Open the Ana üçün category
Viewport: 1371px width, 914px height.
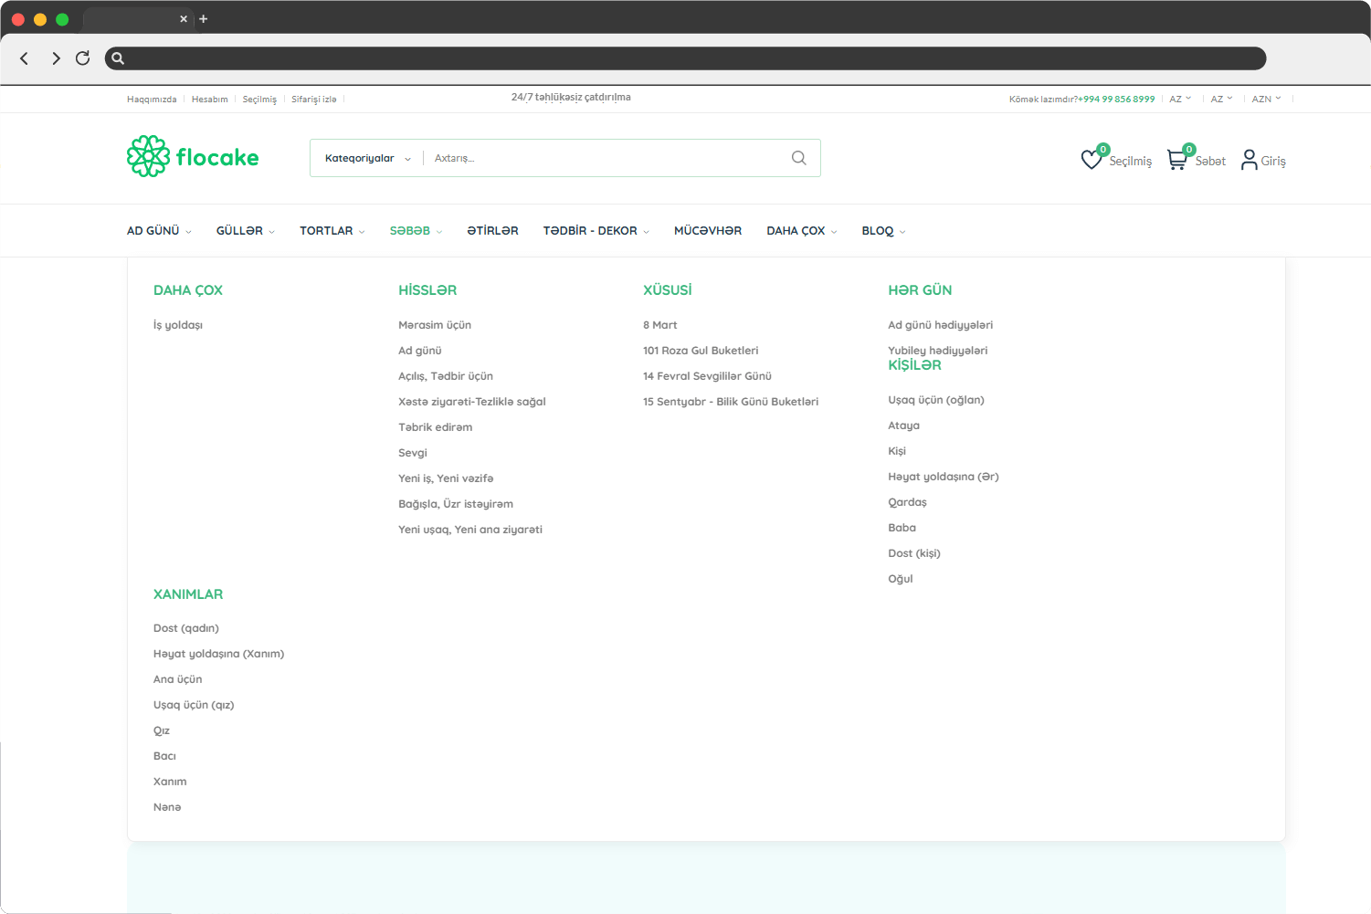point(177,678)
